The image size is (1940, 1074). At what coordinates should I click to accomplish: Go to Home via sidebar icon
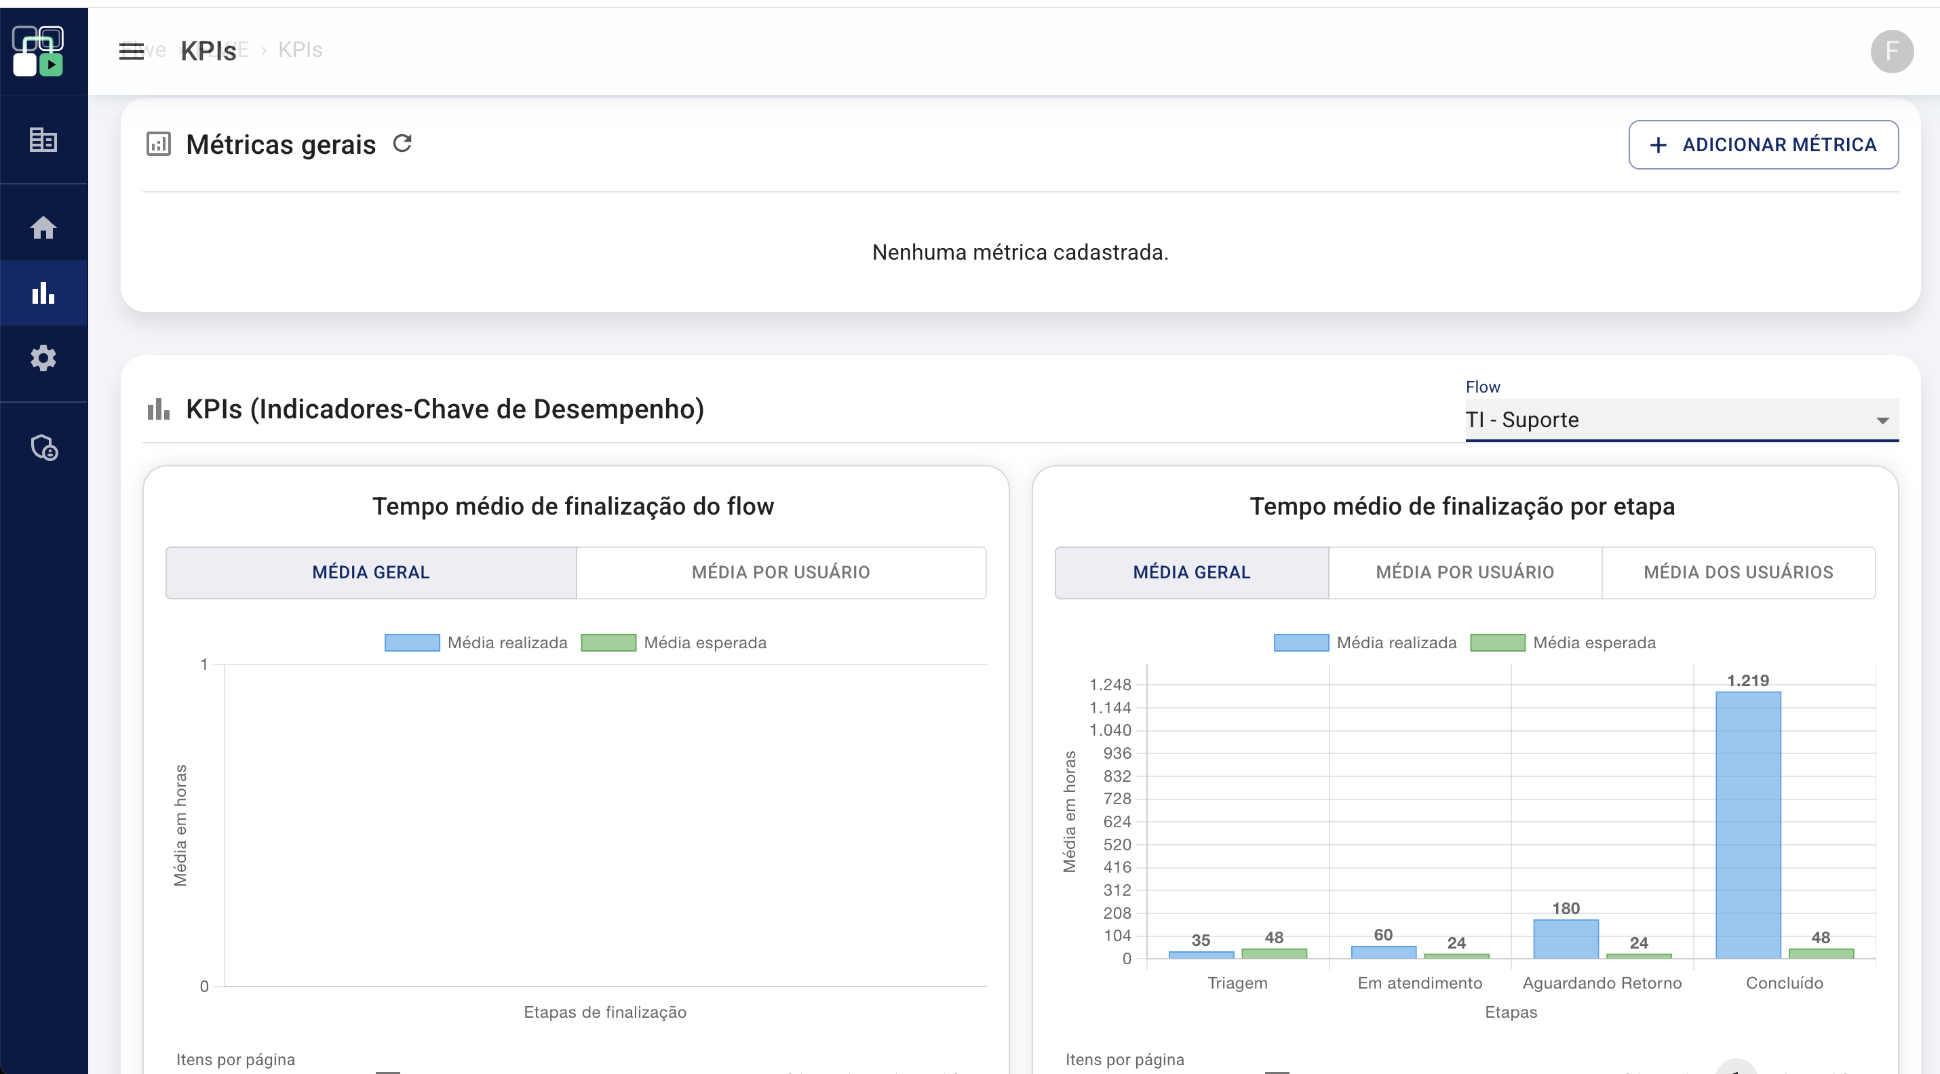(x=43, y=227)
